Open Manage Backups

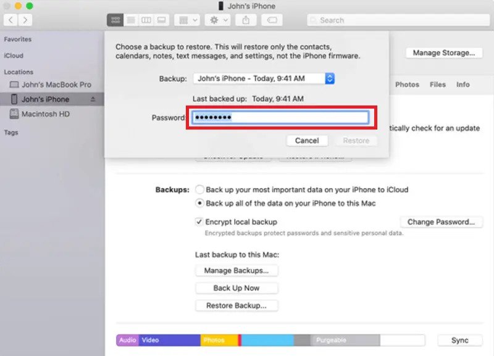(237, 270)
